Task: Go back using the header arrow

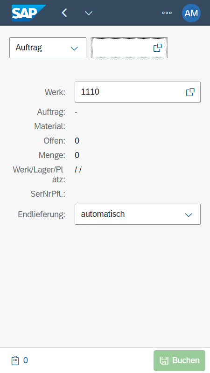Action: pos(64,13)
